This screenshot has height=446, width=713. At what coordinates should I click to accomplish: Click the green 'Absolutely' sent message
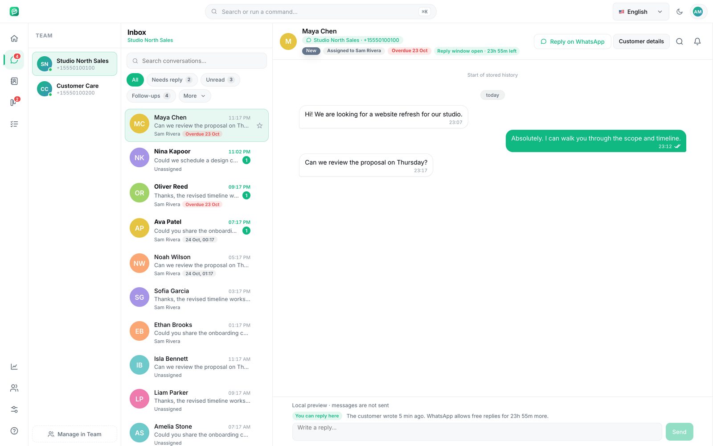click(x=596, y=141)
